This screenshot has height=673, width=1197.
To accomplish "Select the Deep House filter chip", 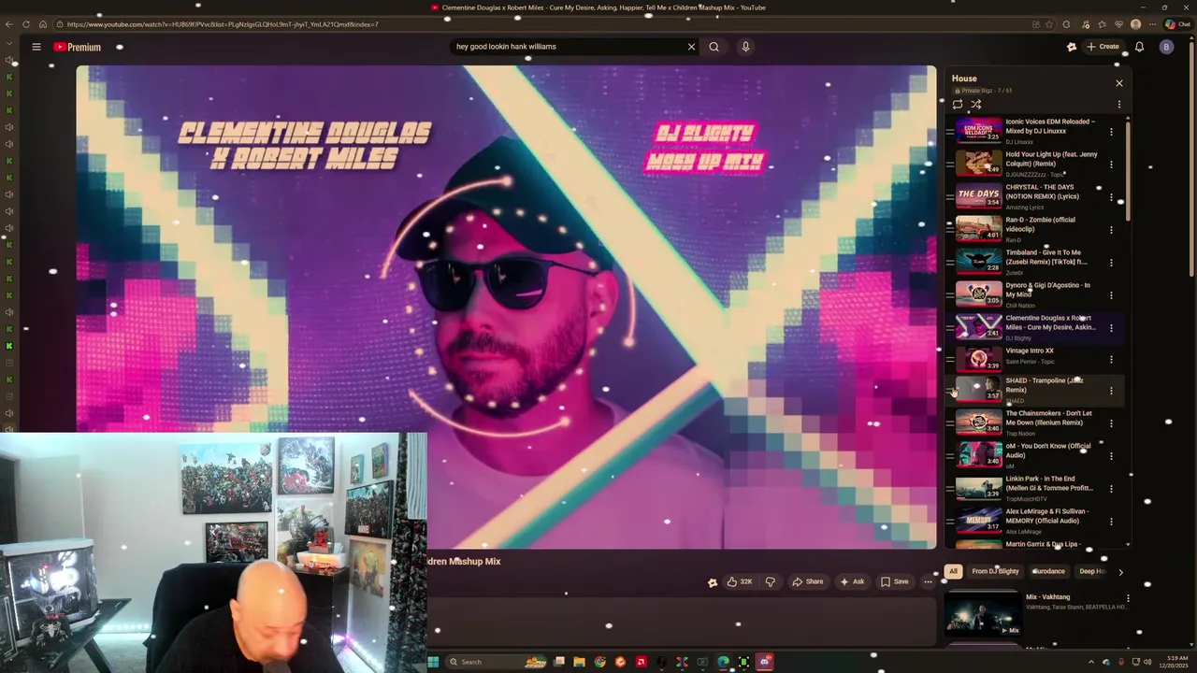I will click(x=1092, y=571).
